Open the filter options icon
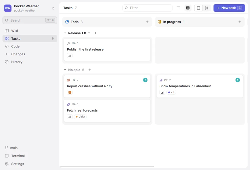The height and width of the screenshot is (170, 250). point(178,8)
